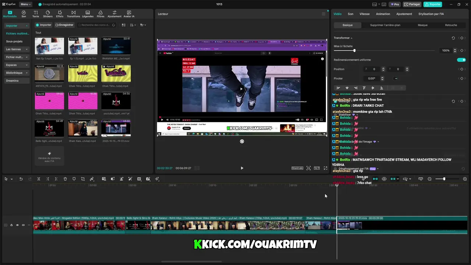Viewport: 471px width, 265px height.
Task: Open the Stickers panel
Action: (x=48, y=14)
